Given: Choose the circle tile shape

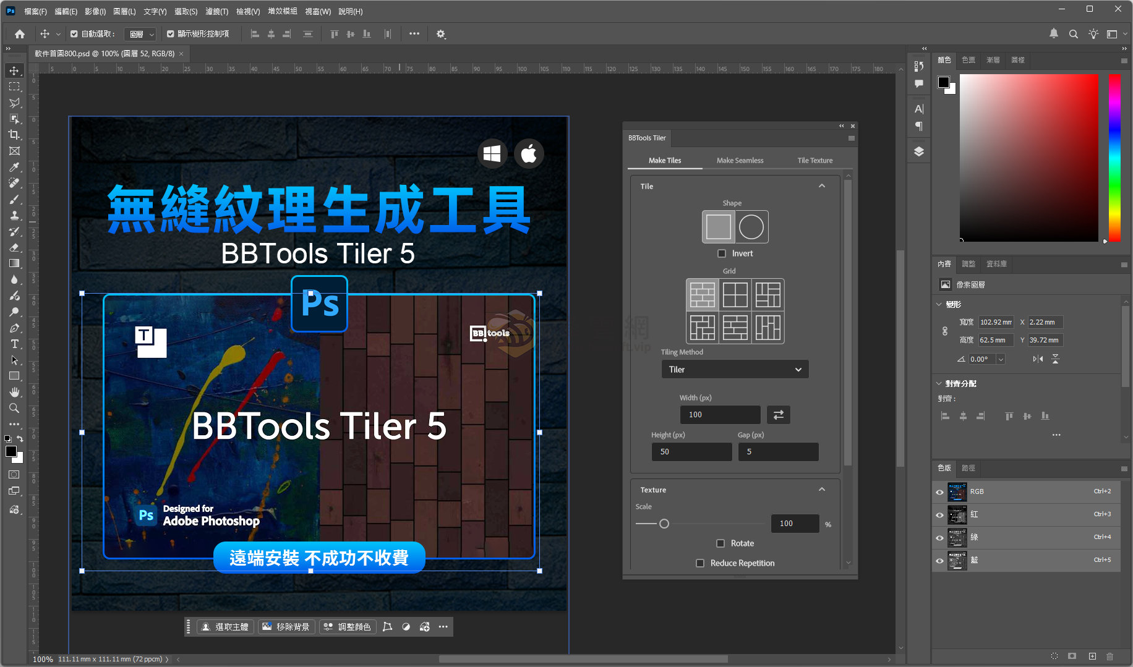Looking at the screenshot, I should coord(751,227).
